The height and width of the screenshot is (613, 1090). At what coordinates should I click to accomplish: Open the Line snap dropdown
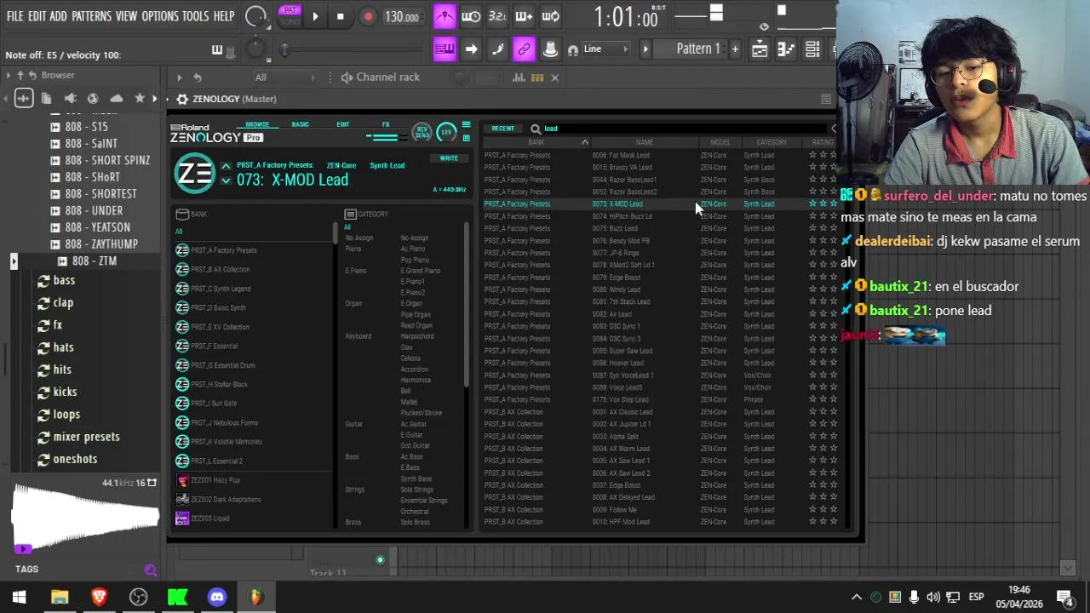coord(605,49)
